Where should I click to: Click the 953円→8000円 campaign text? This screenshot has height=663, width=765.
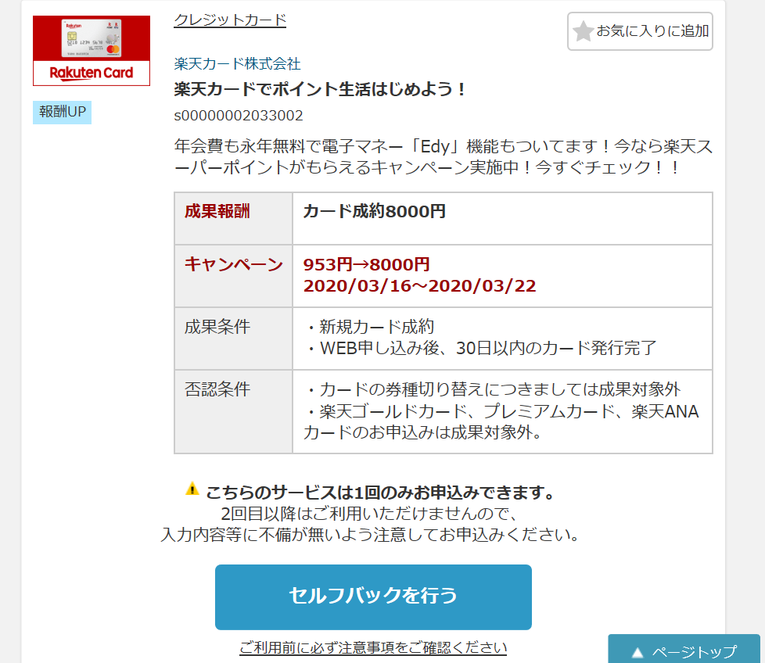coord(366,264)
